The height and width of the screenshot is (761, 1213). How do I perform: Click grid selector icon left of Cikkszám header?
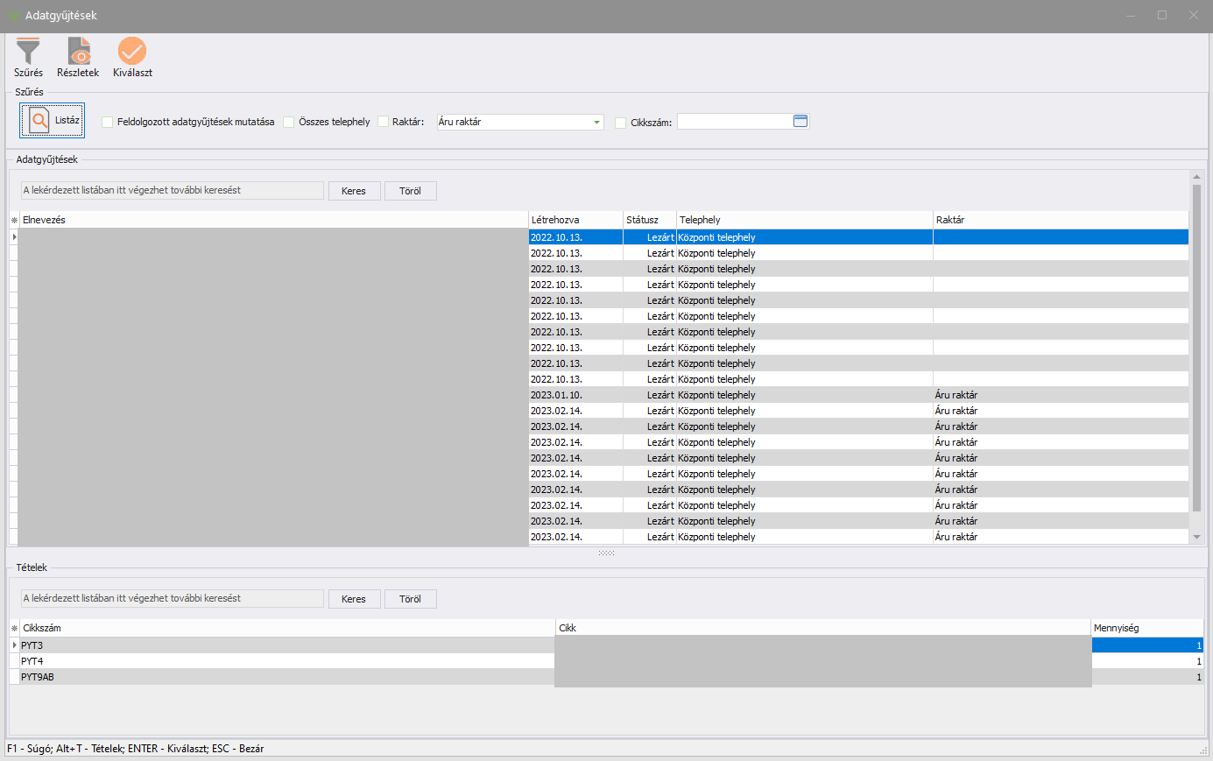(x=14, y=629)
